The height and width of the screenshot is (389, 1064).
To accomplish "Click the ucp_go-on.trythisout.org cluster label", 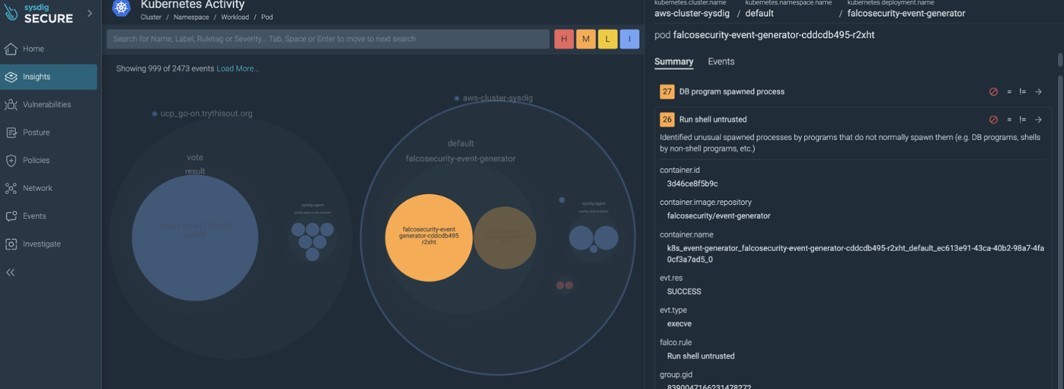I will click(206, 113).
